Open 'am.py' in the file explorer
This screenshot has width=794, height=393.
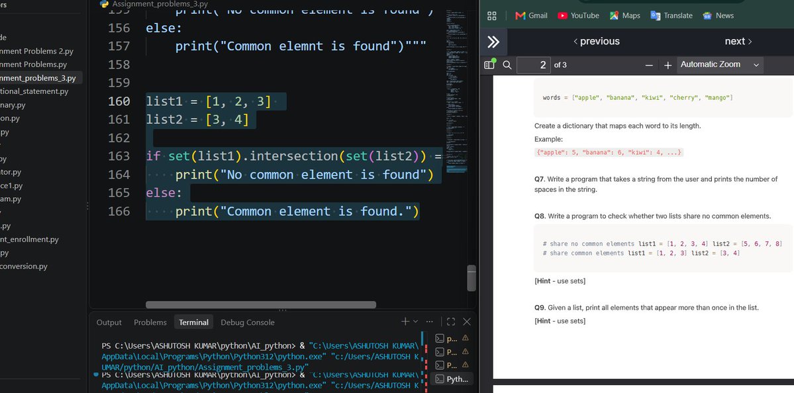(11, 198)
